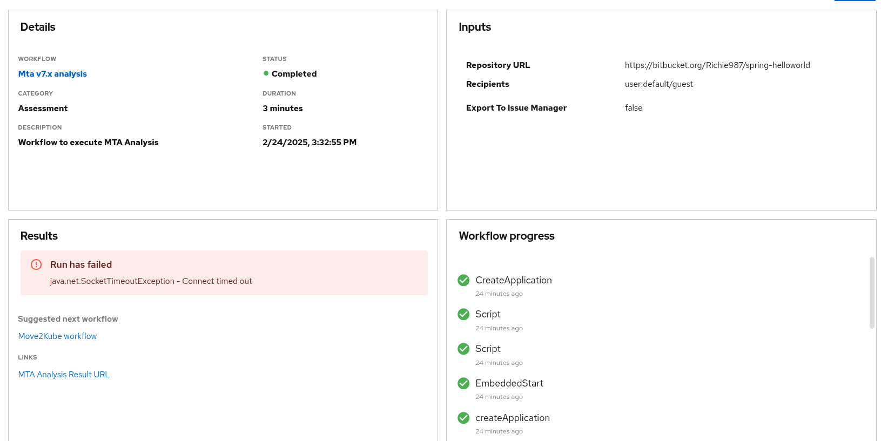Click the SocketTimeoutException error message text
Image resolution: width=881 pixels, height=441 pixels.
coord(151,281)
